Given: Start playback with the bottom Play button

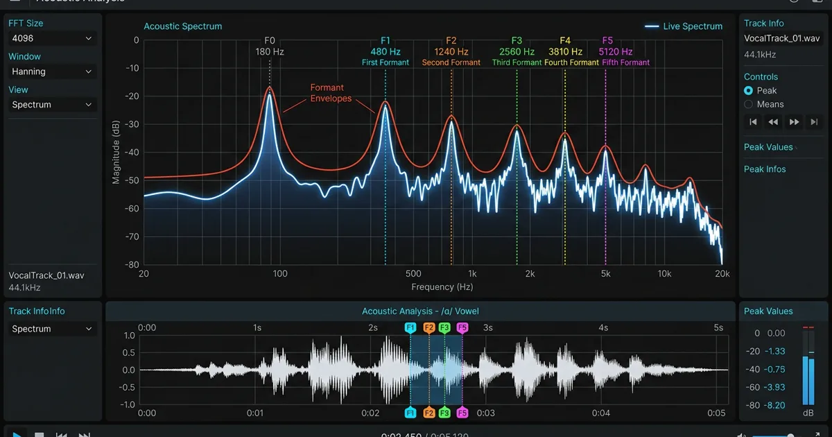Looking at the screenshot, I should pyautogui.click(x=17, y=434).
